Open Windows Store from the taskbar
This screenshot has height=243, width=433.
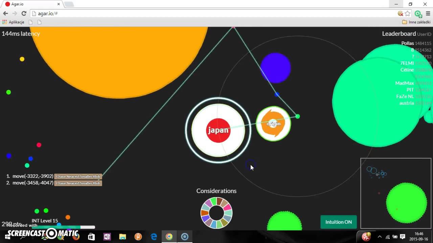pyautogui.click(x=91, y=237)
